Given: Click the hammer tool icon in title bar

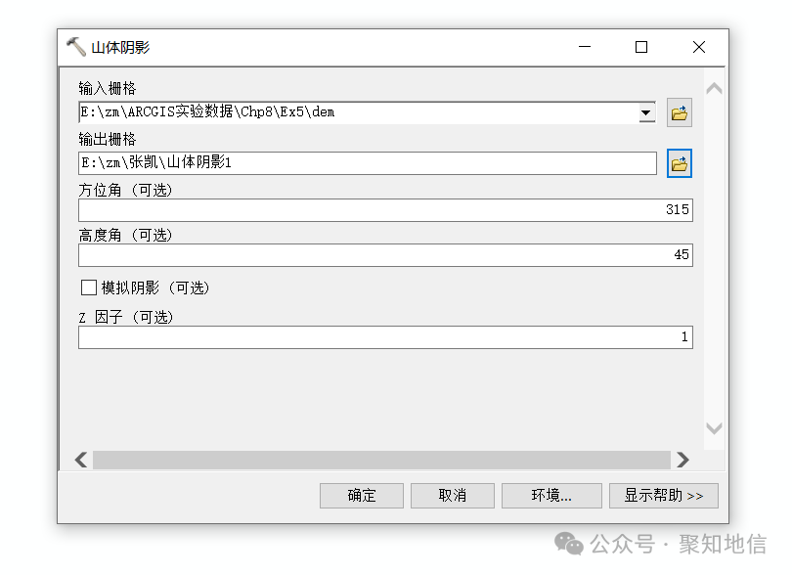Looking at the screenshot, I should pyautogui.click(x=76, y=46).
